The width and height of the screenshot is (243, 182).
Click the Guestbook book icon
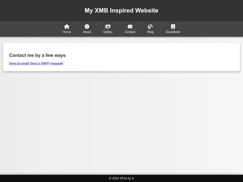coord(173,27)
